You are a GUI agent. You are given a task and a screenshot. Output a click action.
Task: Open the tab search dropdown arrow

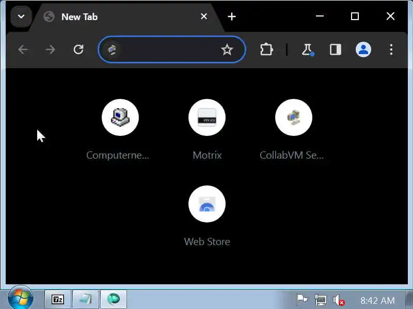tap(21, 16)
